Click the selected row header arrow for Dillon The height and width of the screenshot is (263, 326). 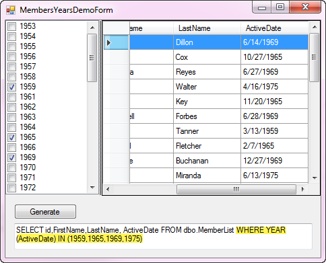(x=117, y=42)
